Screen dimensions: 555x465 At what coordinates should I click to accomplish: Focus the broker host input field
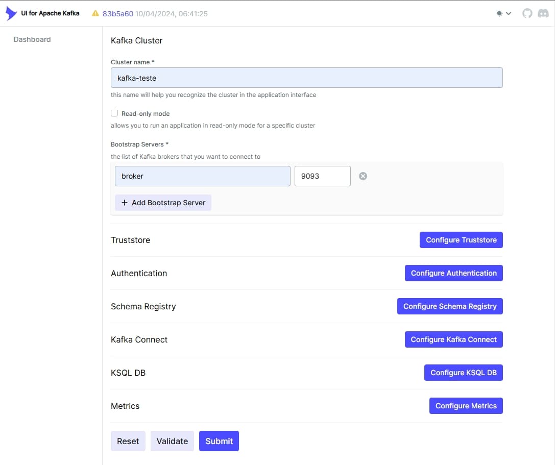pos(203,176)
